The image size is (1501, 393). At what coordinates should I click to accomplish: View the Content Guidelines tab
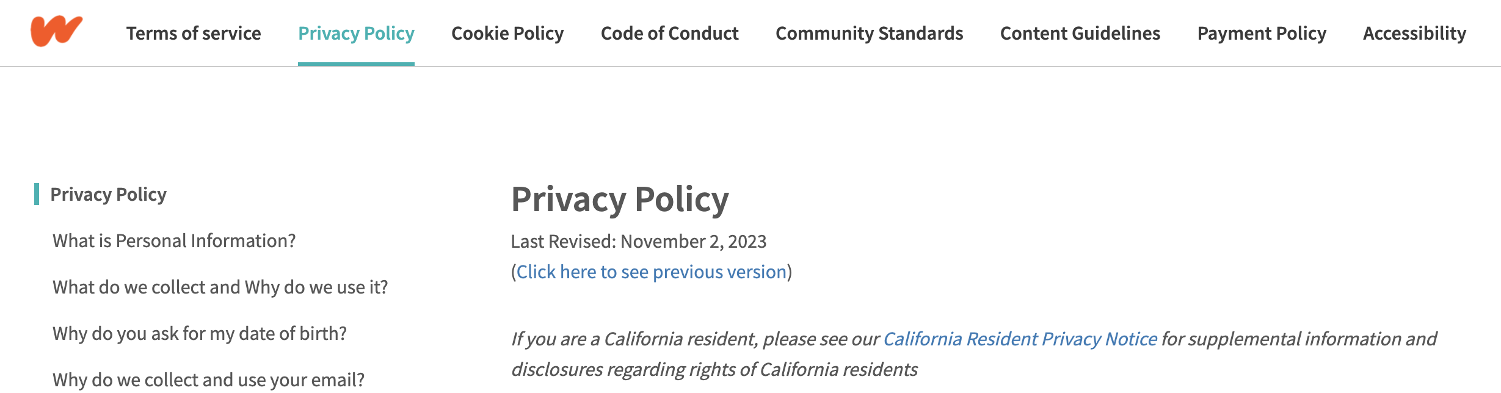1080,33
